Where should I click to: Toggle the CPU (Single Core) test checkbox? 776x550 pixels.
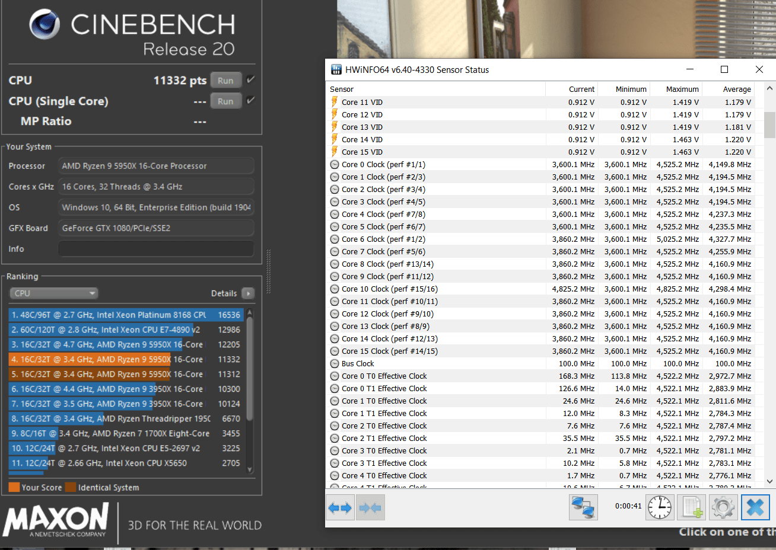pos(250,100)
